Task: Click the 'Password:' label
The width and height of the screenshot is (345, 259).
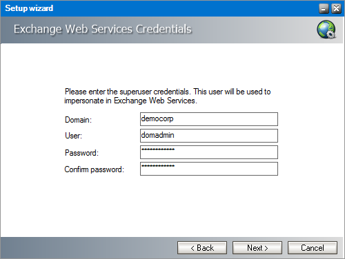Action: pos(81,153)
